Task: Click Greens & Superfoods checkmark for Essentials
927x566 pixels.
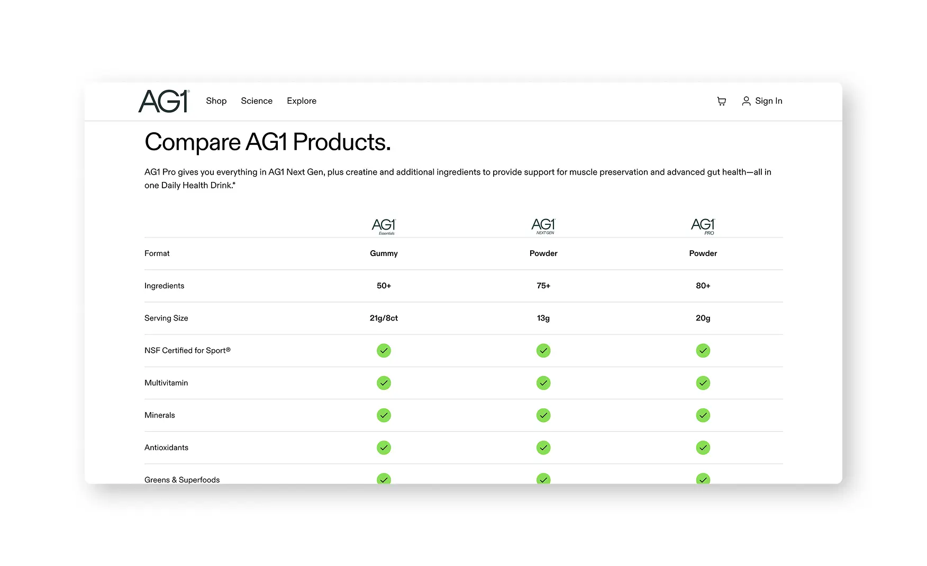Action: point(384,479)
